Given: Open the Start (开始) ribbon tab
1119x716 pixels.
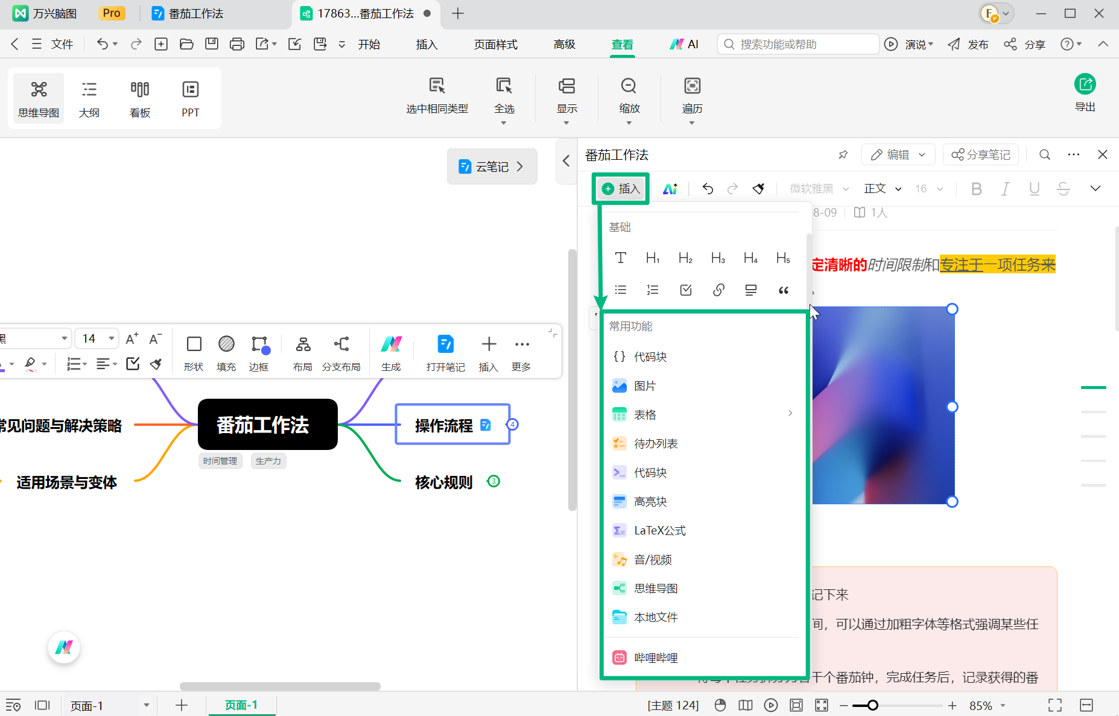Looking at the screenshot, I should pyautogui.click(x=369, y=45).
